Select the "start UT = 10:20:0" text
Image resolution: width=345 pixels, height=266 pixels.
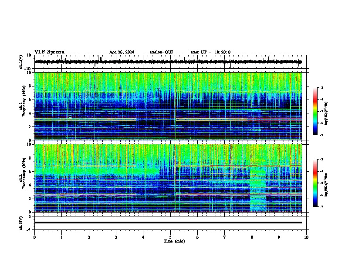pos(210,52)
